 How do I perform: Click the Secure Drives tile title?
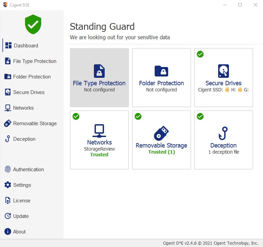pyautogui.click(x=223, y=83)
